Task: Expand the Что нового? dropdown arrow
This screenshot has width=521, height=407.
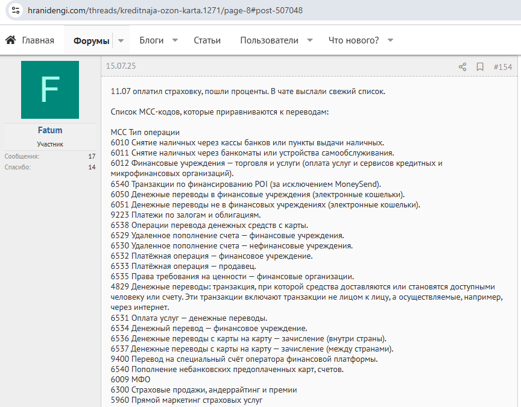Action: [x=390, y=40]
